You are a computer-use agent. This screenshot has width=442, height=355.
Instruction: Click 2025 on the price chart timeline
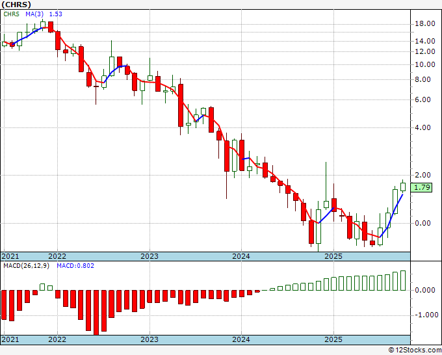pos(333,256)
